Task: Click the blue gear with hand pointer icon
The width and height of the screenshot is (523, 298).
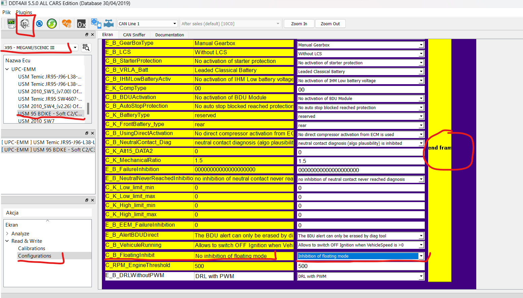Action: pyautogui.click(x=96, y=24)
